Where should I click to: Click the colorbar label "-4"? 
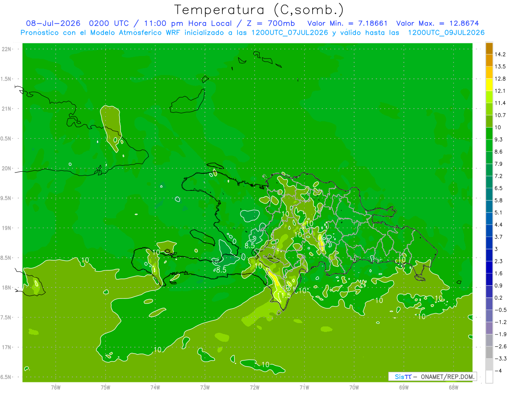tap(499, 371)
